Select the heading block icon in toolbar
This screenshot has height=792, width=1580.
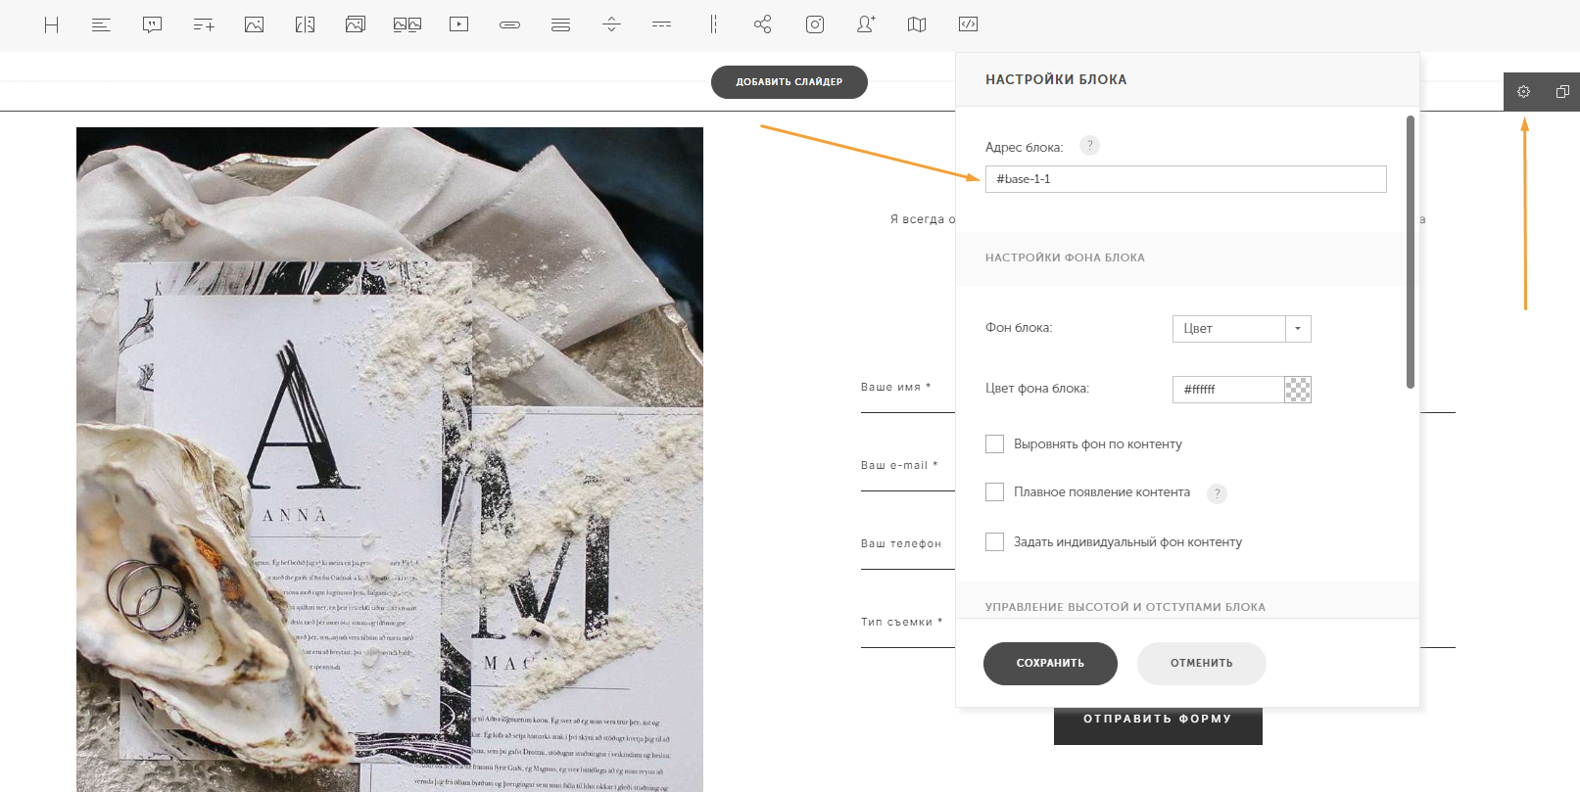pyautogui.click(x=52, y=24)
